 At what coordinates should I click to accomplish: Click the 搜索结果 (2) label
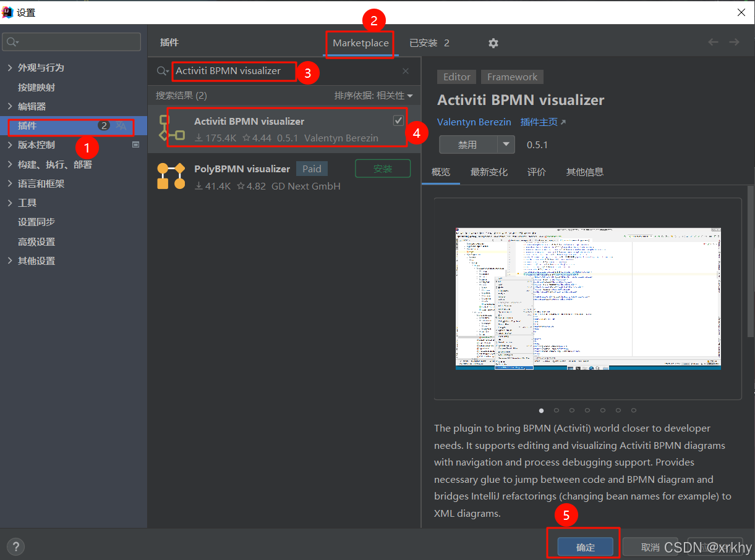pyautogui.click(x=182, y=96)
